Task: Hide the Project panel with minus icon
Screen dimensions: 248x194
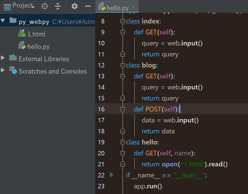Action: click(x=88, y=6)
